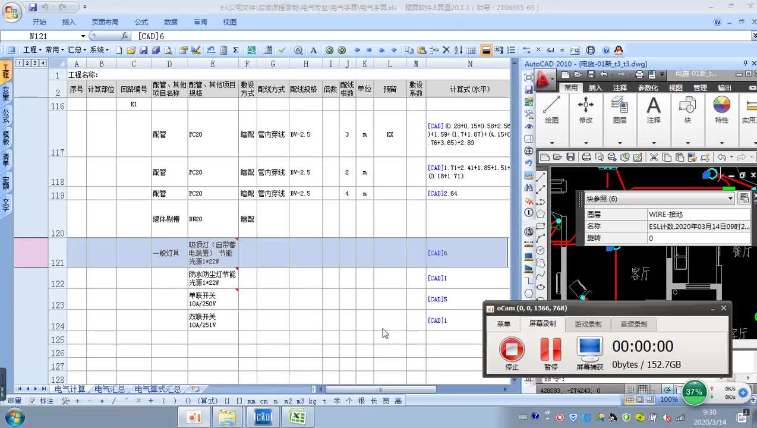Open the 电气汇总 sheet tab

pyautogui.click(x=110, y=389)
